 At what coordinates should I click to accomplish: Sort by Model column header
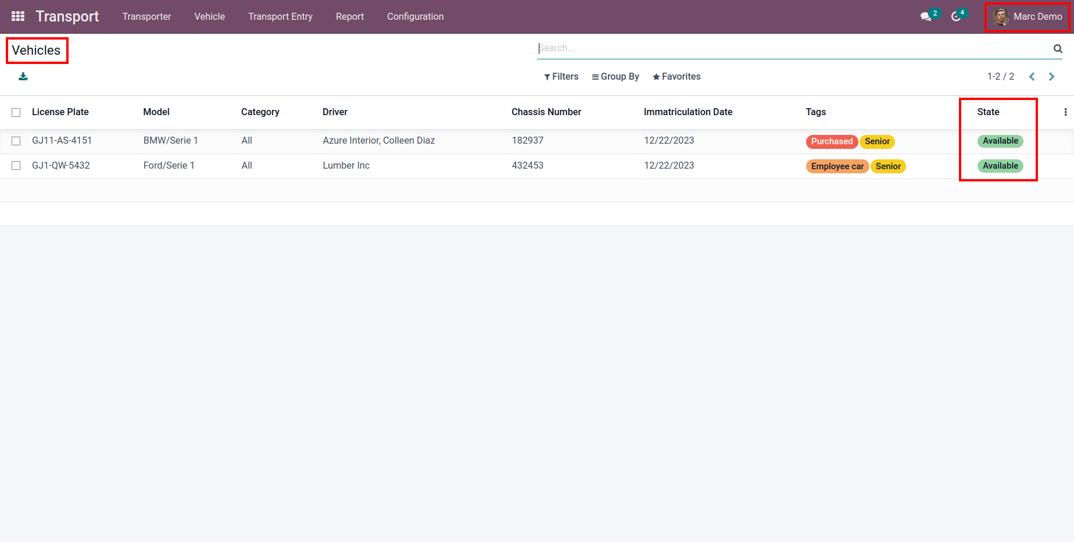tap(156, 112)
